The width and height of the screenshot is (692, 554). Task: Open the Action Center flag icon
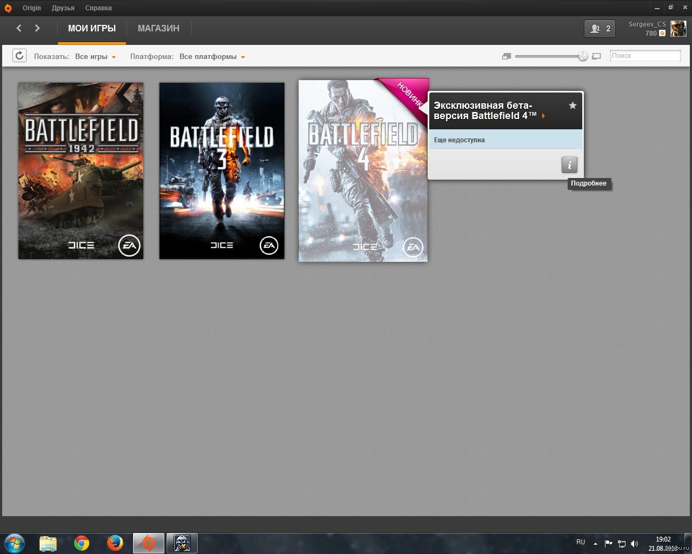pos(608,544)
